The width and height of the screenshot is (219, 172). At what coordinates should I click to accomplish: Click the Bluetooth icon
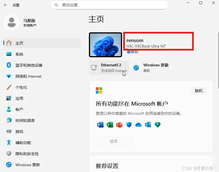coord(9,65)
